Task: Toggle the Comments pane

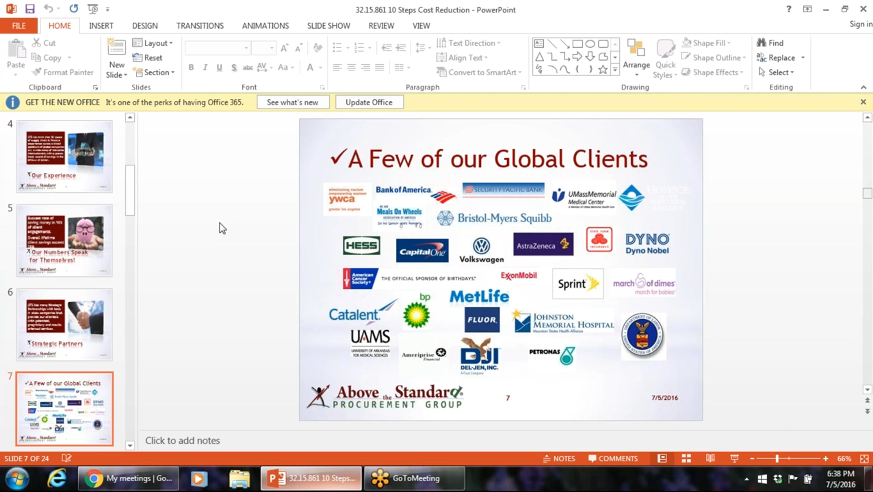Action: [x=613, y=459]
